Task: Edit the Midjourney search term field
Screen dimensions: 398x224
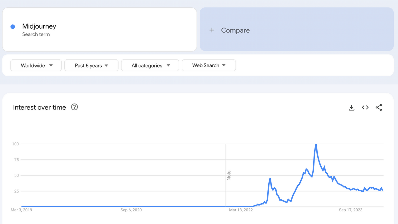Action: pyautogui.click(x=39, y=26)
